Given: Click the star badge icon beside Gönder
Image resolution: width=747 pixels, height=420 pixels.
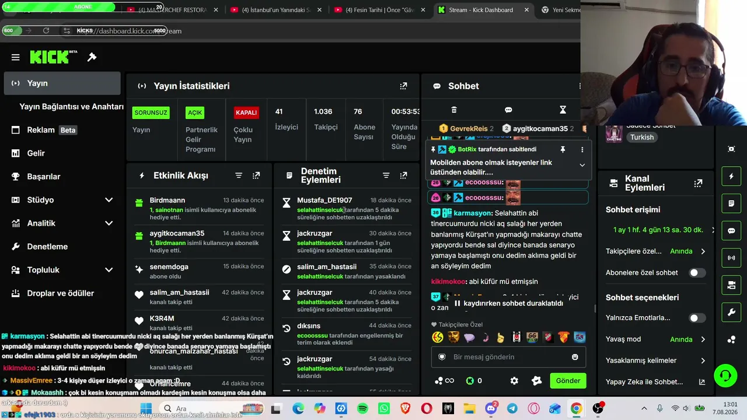Looking at the screenshot, I should [536, 381].
